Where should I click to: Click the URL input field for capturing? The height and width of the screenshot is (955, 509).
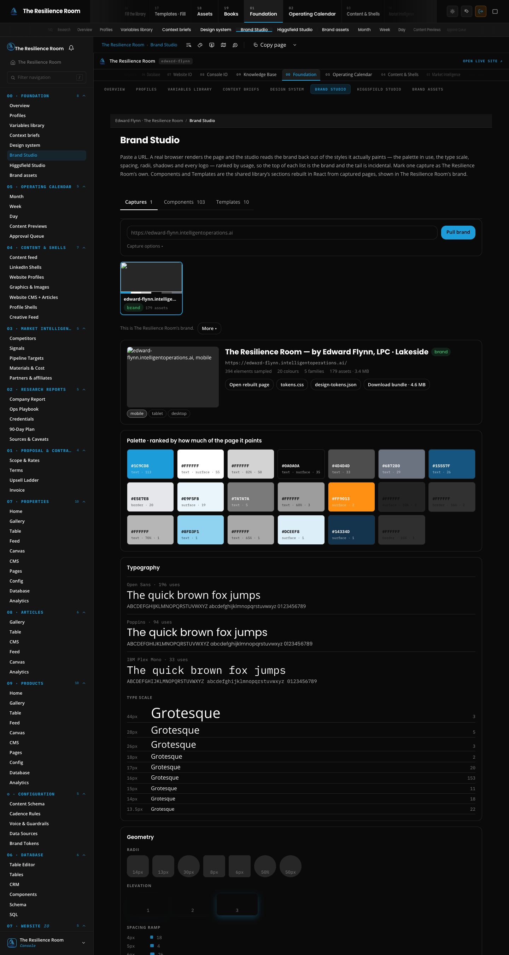pos(282,233)
